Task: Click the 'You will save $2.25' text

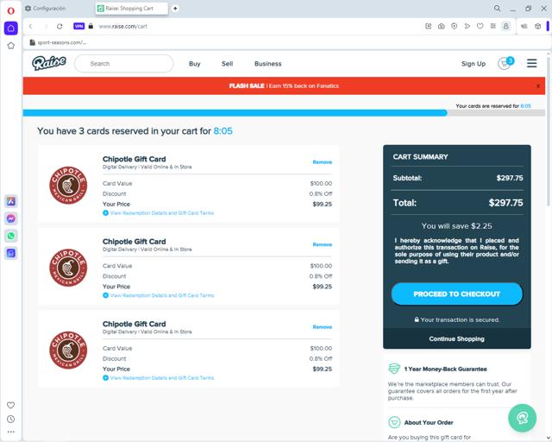Action: pos(456,226)
